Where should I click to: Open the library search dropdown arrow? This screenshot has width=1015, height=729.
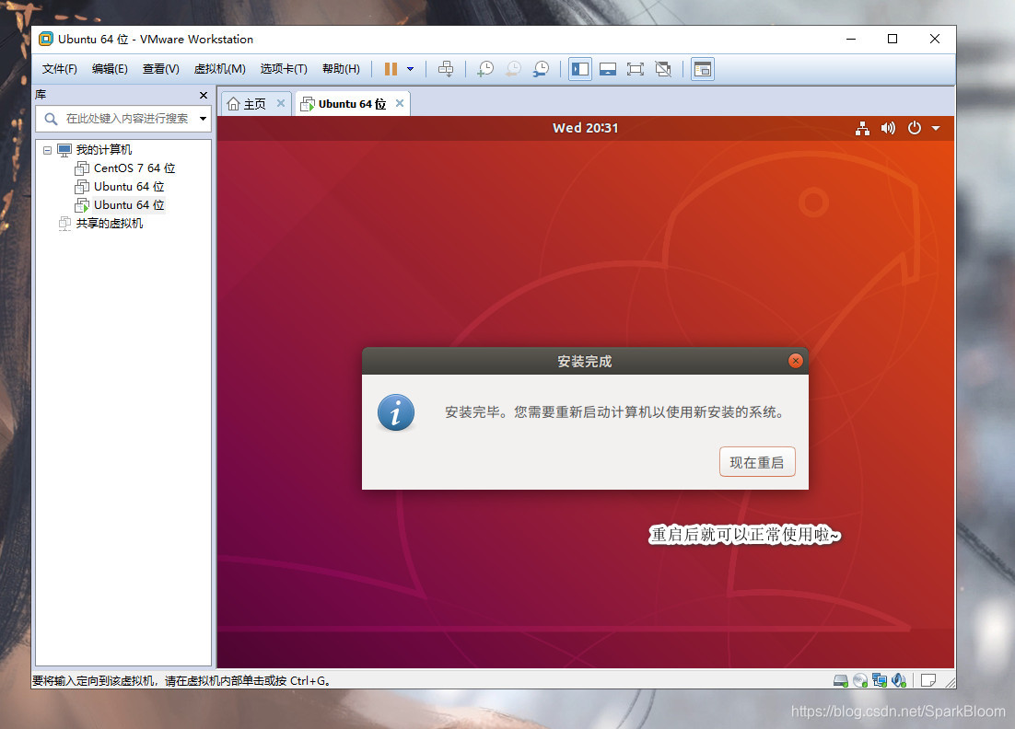click(x=204, y=119)
